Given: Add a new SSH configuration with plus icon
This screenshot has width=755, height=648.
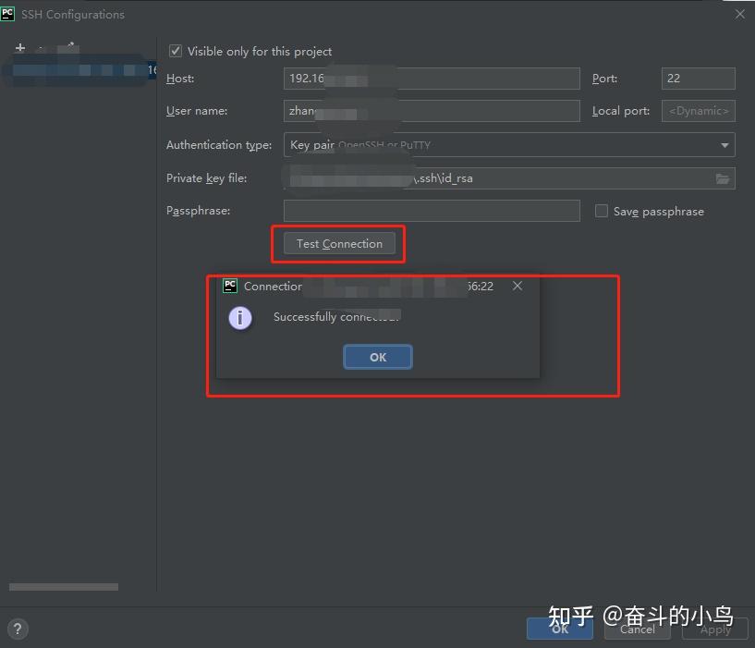Looking at the screenshot, I should click(18, 47).
